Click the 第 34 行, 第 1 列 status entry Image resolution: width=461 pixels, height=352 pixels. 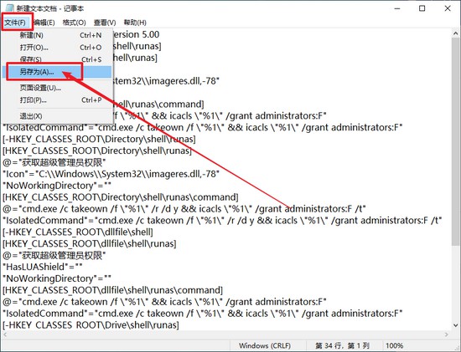342,345
